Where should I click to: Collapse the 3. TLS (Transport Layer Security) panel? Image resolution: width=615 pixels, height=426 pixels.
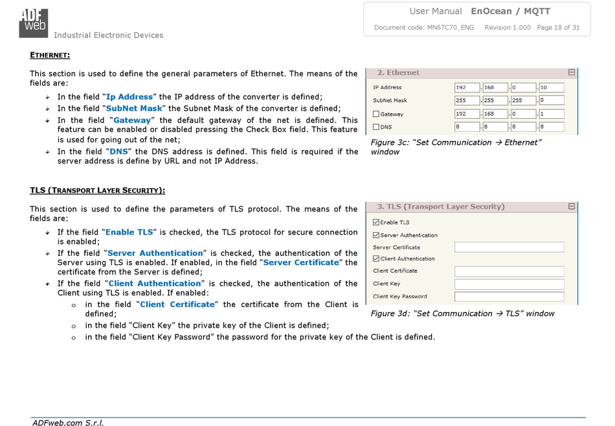tap(572, 206)
